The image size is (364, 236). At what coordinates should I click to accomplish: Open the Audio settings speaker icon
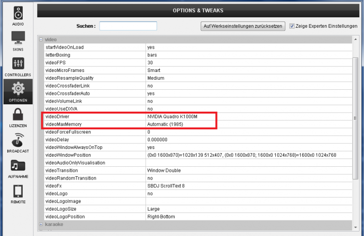point(18,13)
